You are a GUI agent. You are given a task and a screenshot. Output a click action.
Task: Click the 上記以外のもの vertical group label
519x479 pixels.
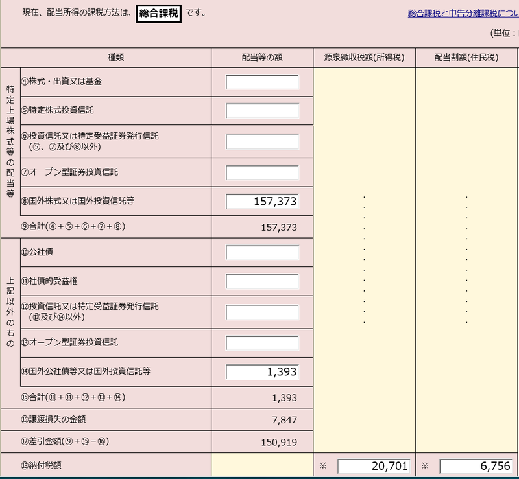coord(10,312)
